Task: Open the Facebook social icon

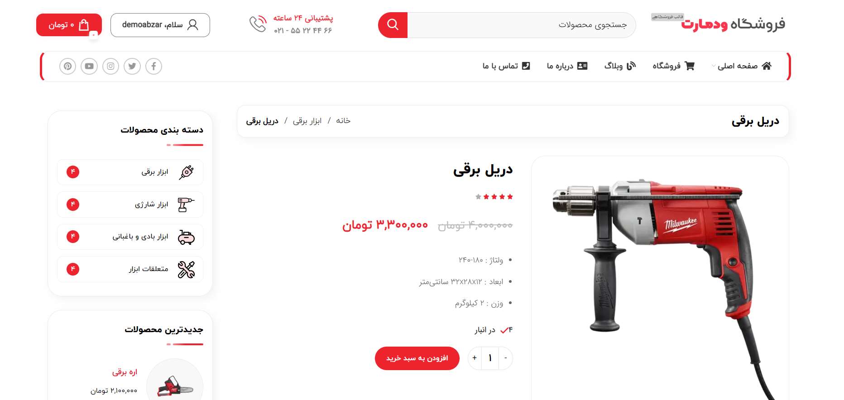Action: 153,67
